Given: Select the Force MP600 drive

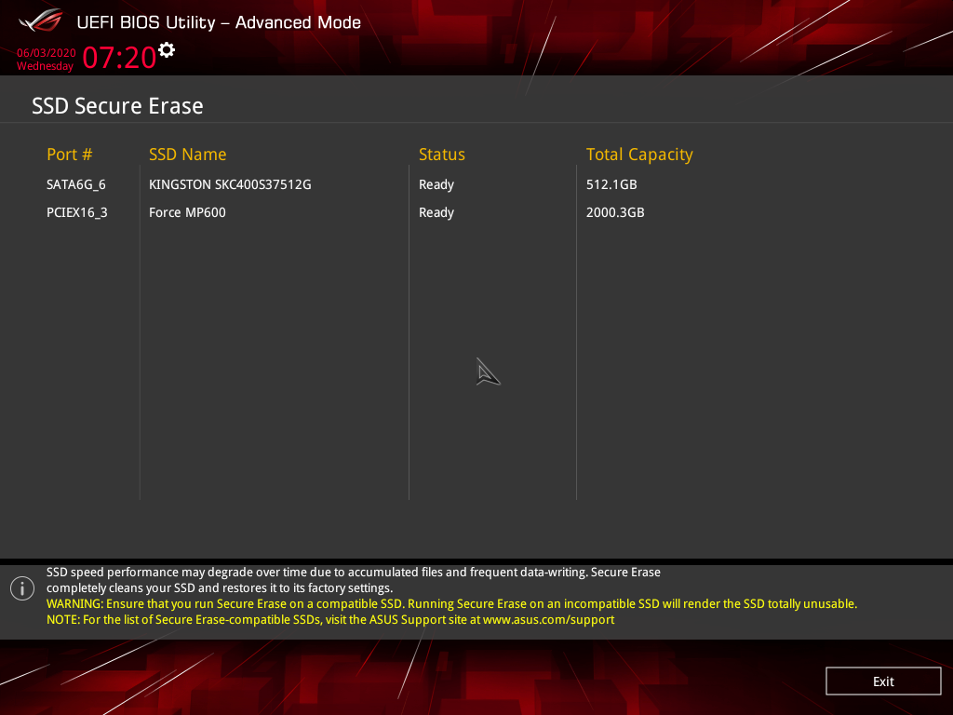Looking at the screenshot, I should pos(187,212).
